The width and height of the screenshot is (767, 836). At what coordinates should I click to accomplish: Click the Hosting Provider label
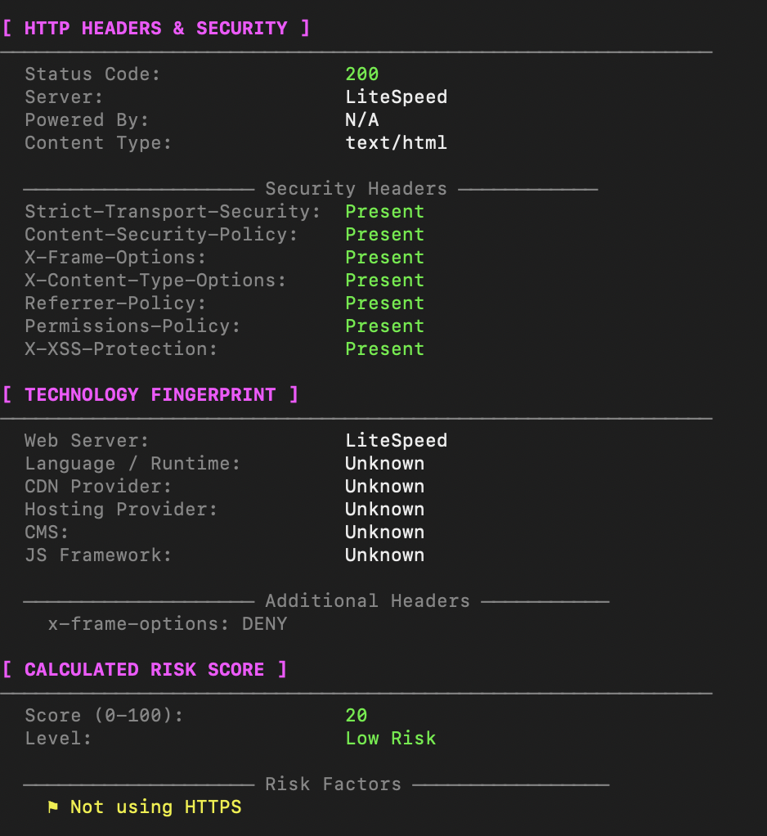click(121, 510)
